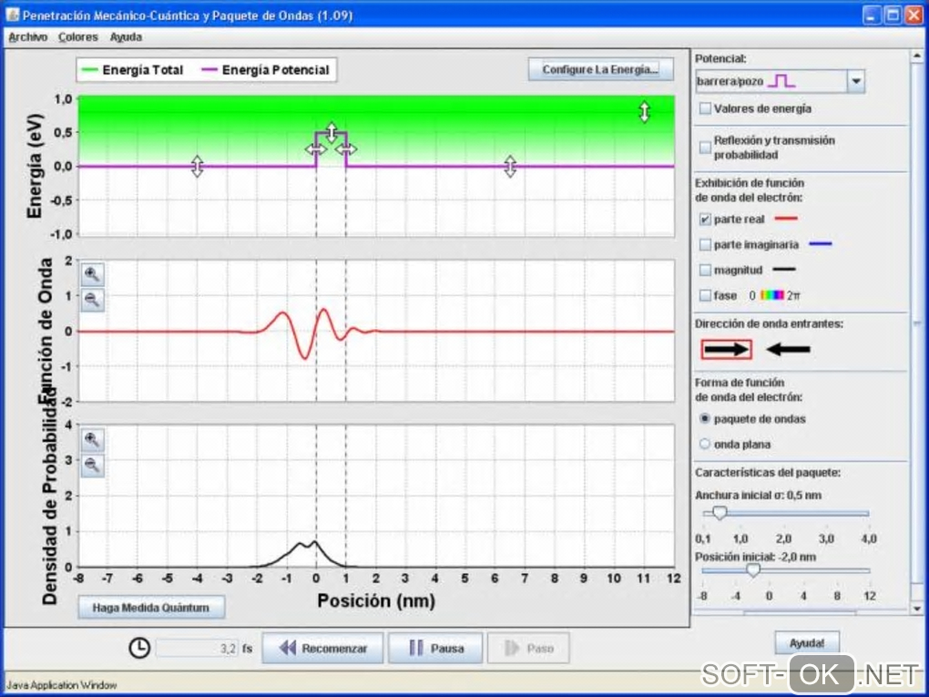This screenshot has width=929, height=697.
Task: Click the Java icon in the title bar
Action: (x=13, y=15)
